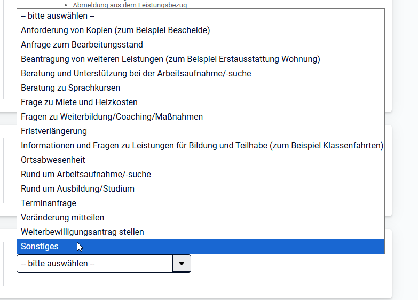The width and height of the screenshot is (418, 300).
Task: Click the 'bitte auswählen' combo box field
Action: click(94, 264)
